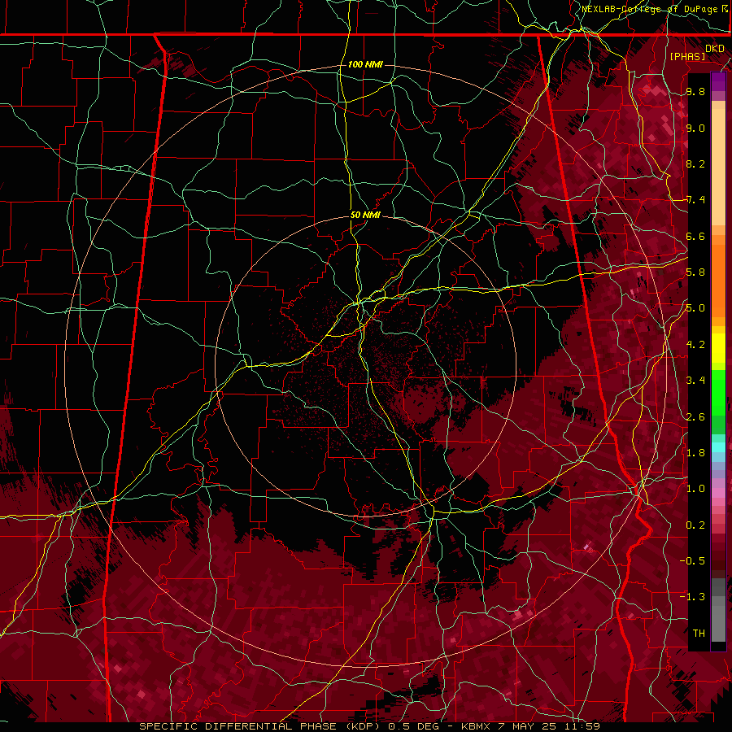Click the 3.4 value on the color scale
Viewport: 732px width, 732px height.
pyautogui.click(x=695, y=380)
